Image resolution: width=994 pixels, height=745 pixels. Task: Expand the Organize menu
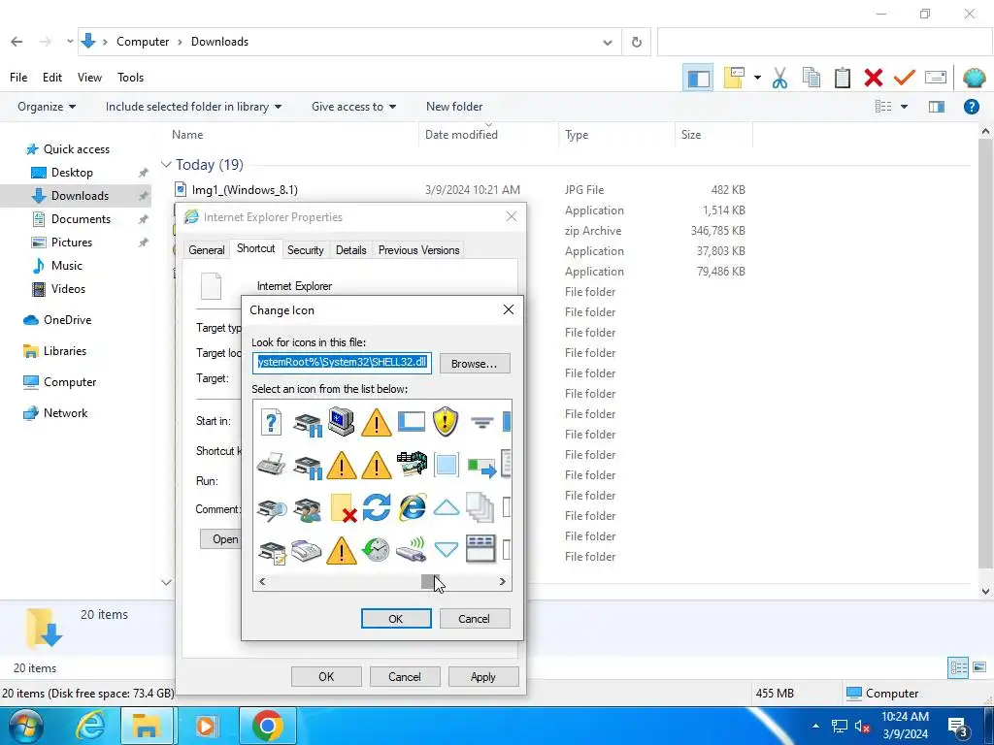click(x=47, y=107)
